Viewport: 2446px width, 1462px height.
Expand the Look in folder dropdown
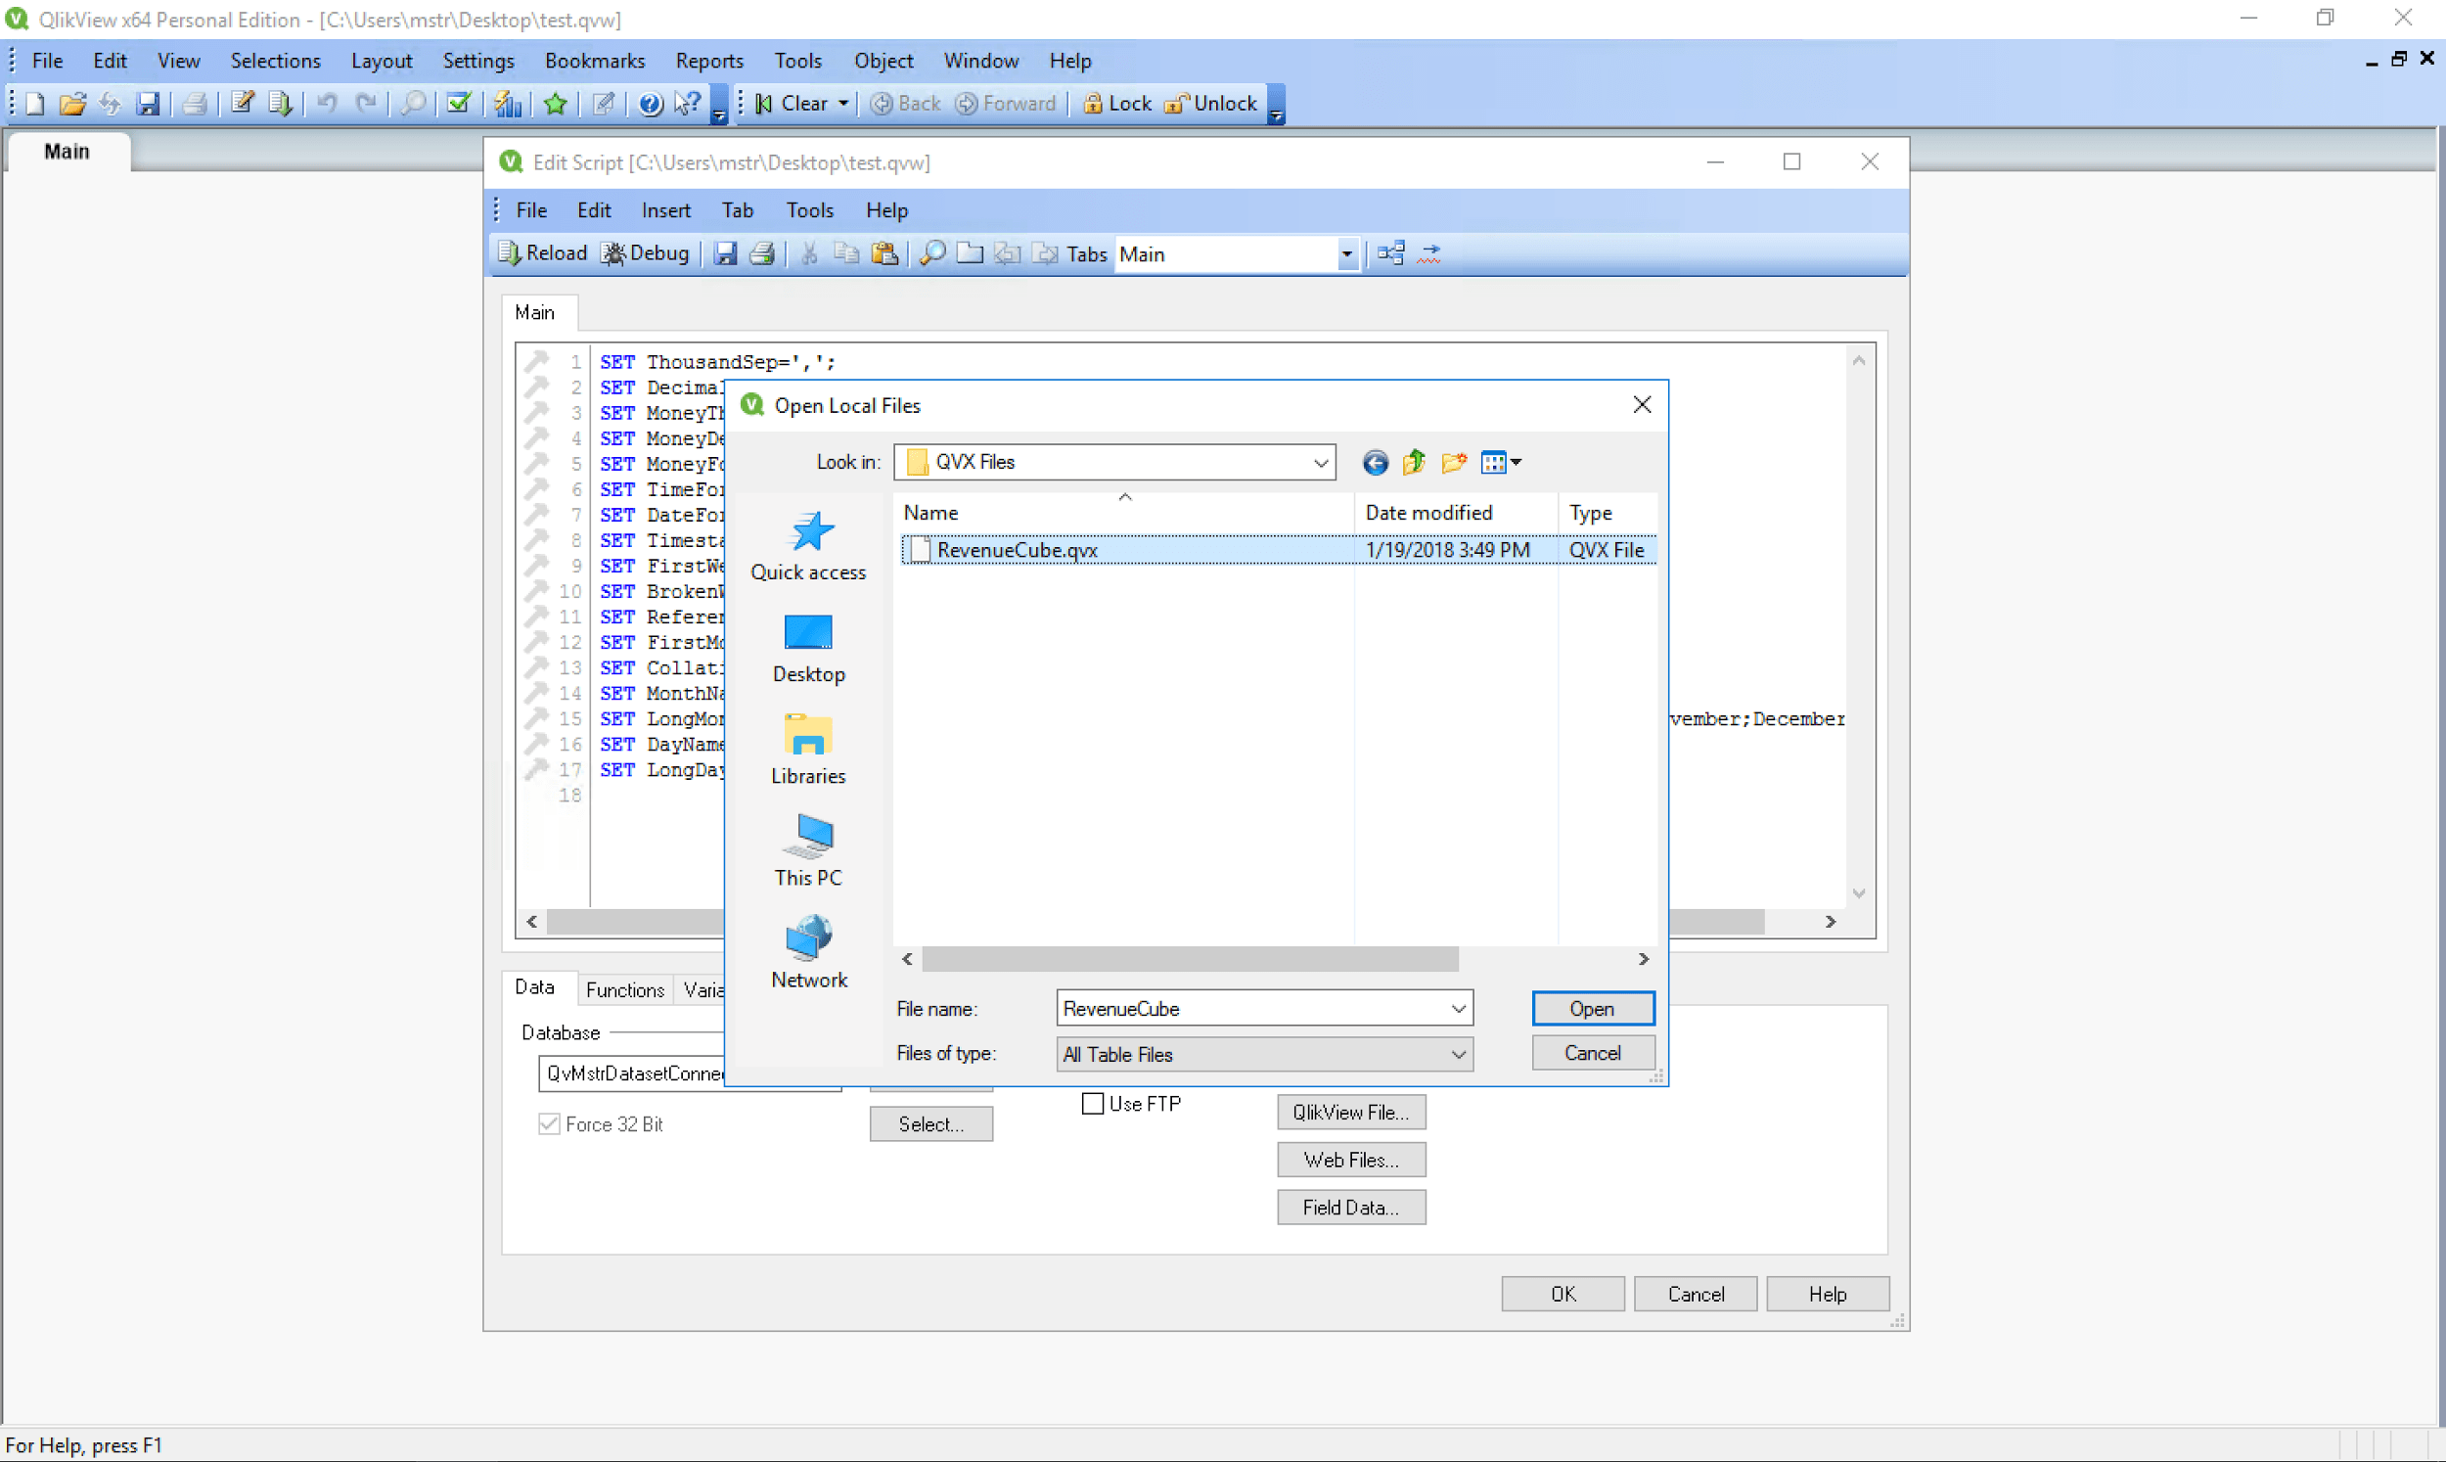(x=1320, y=462)
